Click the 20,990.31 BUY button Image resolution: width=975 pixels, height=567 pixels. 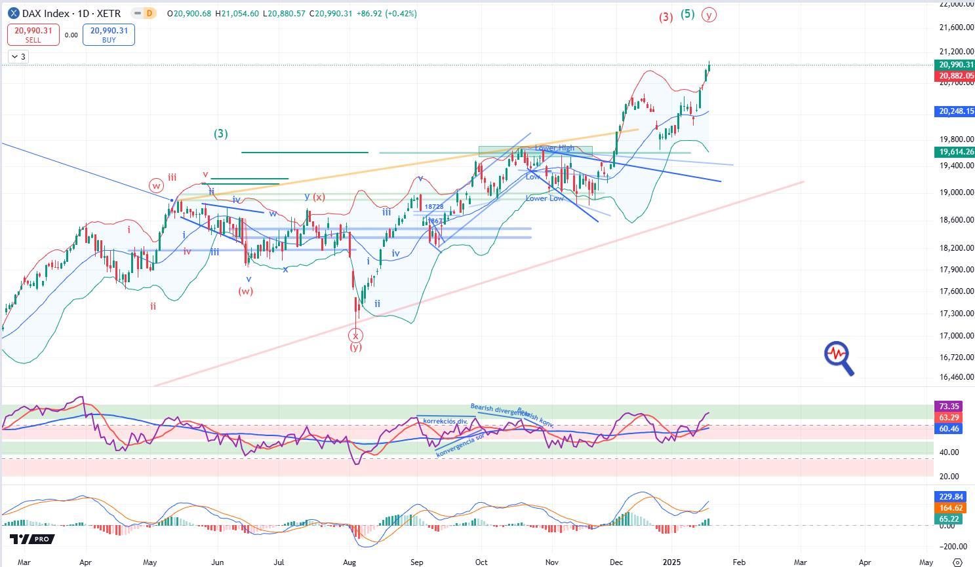(x=109, y=35)
